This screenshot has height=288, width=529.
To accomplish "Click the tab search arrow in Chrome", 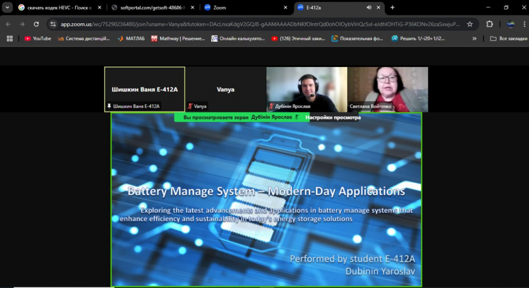I will tap(7, 8).
